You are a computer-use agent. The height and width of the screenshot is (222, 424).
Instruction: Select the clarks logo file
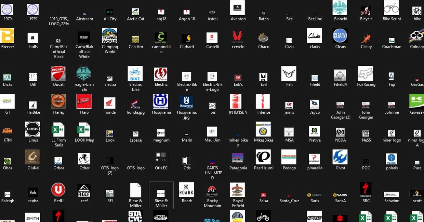[315, 36]
